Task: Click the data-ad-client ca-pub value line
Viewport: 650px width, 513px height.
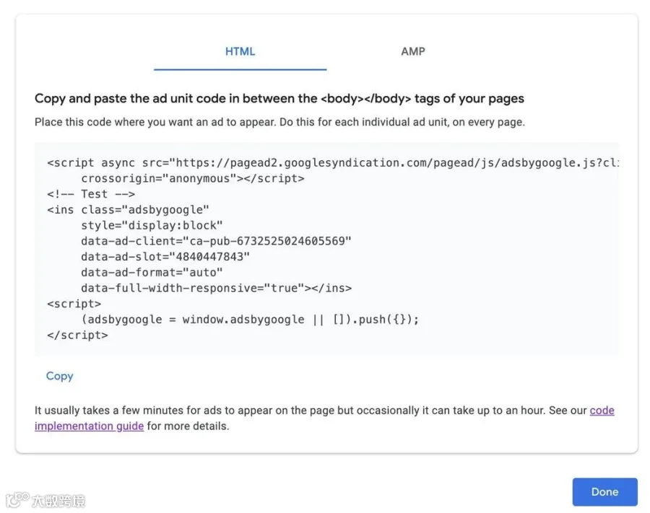Action: click(216, 241)
